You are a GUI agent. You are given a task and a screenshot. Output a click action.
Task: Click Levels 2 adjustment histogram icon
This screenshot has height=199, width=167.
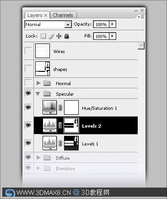tap(50, 125)
